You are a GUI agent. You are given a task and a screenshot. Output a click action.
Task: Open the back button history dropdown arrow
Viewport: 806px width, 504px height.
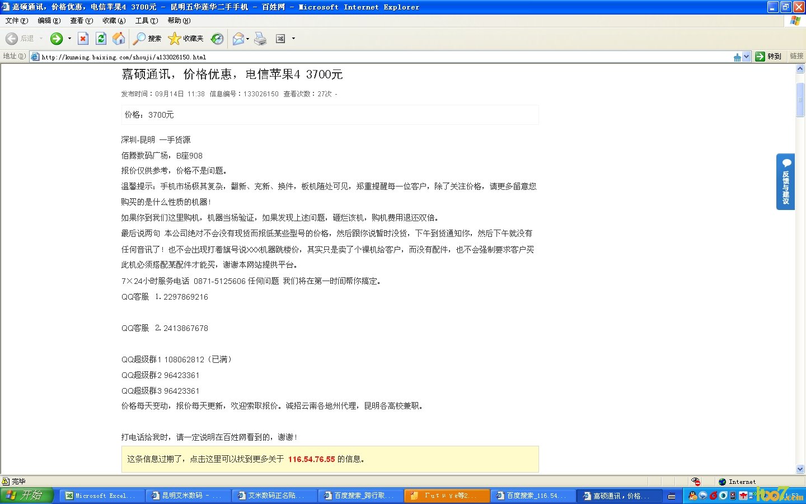[41, 39]
